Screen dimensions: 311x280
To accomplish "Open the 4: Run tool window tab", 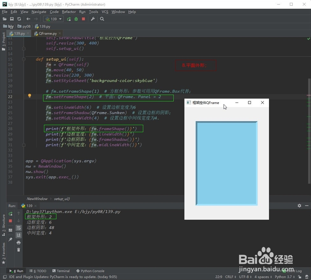I will pyautogui.click(x=16, y=271).
